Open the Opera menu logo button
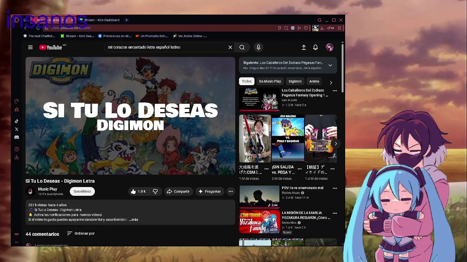The height and width of the screenshot is (262, 467). tap(17, 20)
